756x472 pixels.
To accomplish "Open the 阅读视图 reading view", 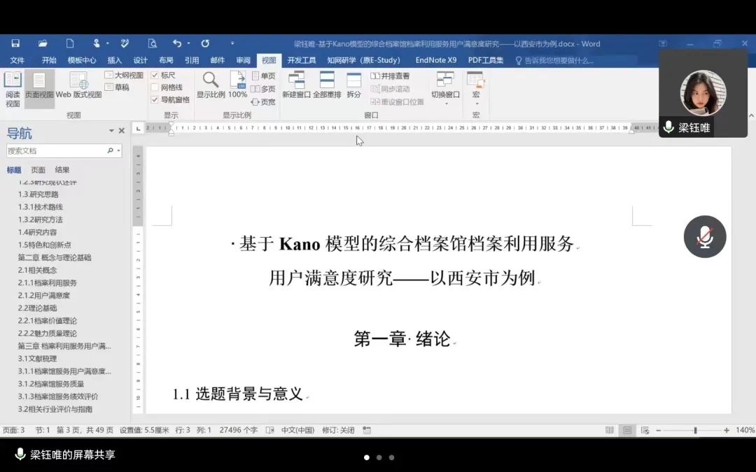I will (x=13, y=89).
